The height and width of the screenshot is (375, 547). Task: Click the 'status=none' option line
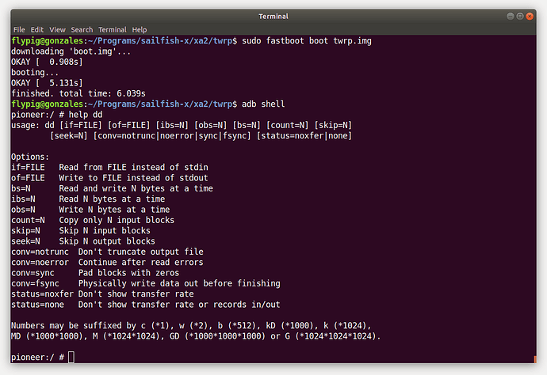point(146,305)
